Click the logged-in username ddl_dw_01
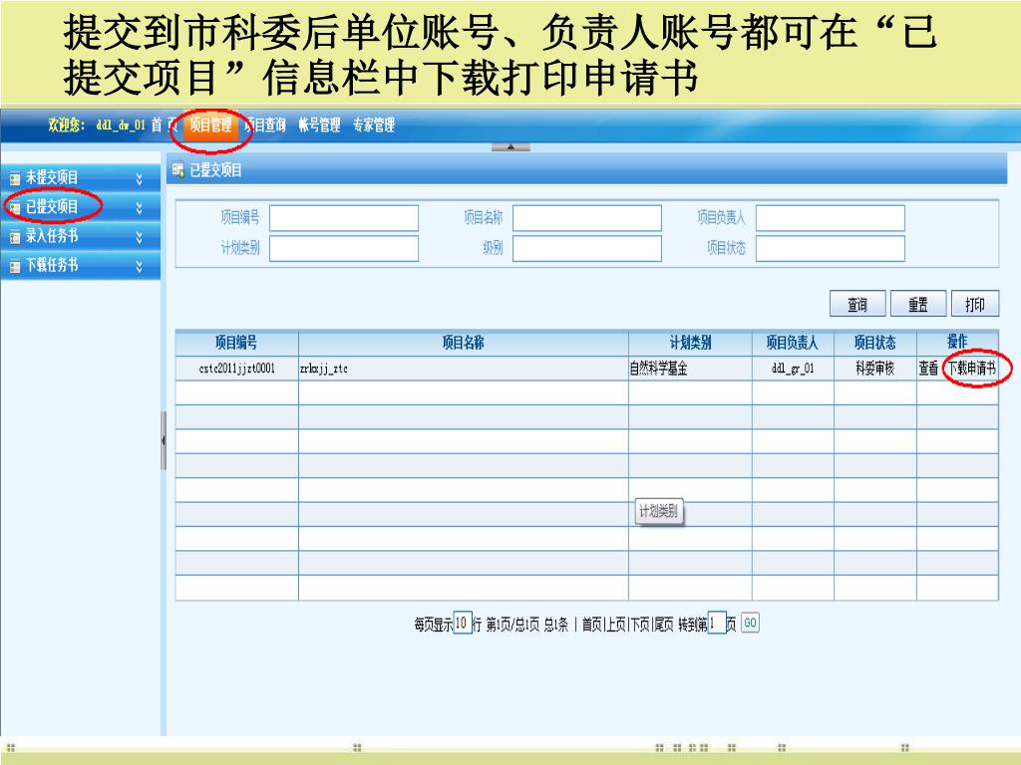Viewport: 1021px width, 765px height. (x=121, y=125)
